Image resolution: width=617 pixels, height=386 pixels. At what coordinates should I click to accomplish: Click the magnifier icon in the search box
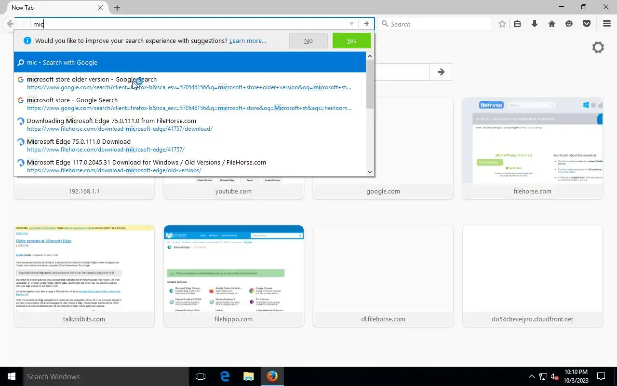[385, 24]
